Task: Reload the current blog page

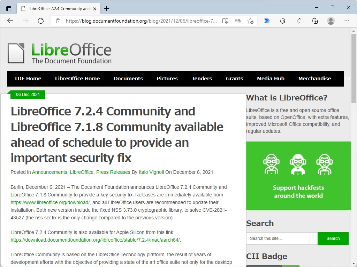Action: [x=41, y=21]
